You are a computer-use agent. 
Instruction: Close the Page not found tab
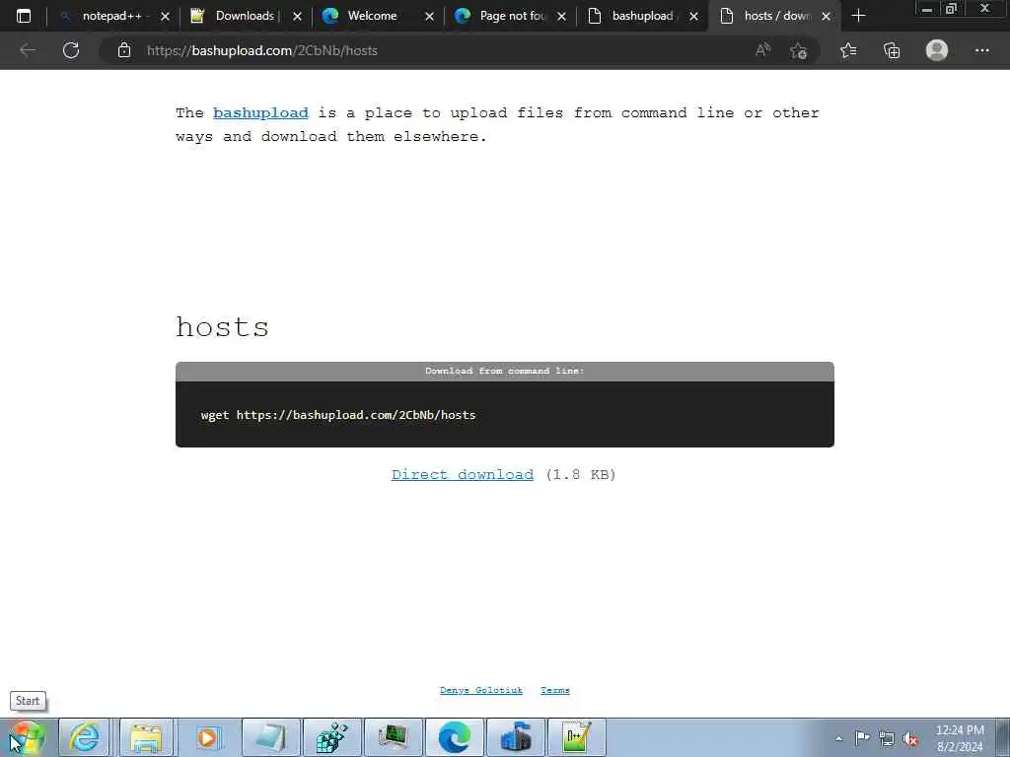tap(561, 16)
